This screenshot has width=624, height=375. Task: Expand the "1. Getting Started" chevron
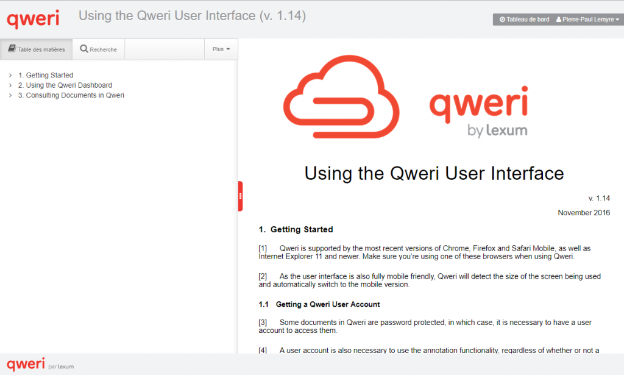pos(10,76)
